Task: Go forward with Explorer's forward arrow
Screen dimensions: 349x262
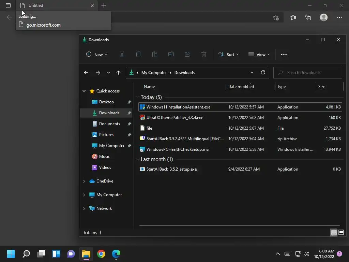Action: [x=98, y=73]
